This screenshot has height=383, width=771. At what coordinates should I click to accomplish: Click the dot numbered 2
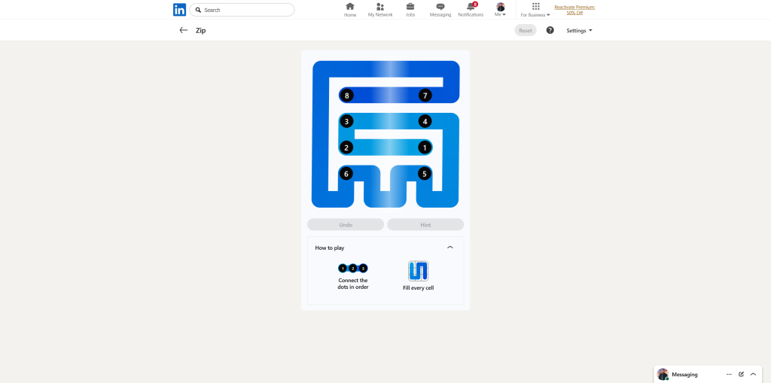tap(346, 147)
